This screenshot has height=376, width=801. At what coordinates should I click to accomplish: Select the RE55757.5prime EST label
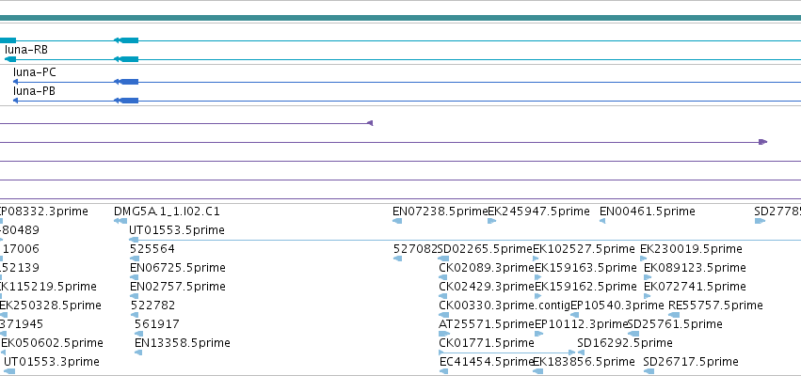click(x=715, y=305)
